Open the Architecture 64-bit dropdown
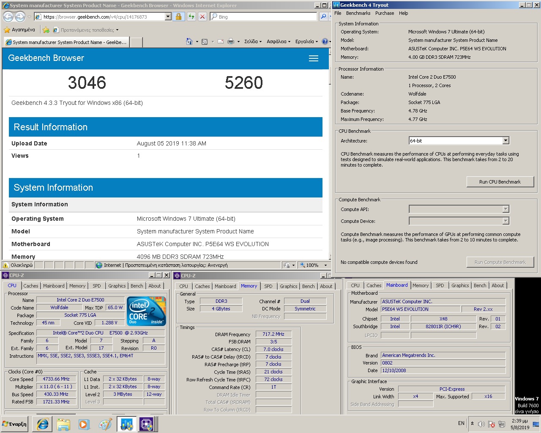541x433 pixels. (505, 140)
